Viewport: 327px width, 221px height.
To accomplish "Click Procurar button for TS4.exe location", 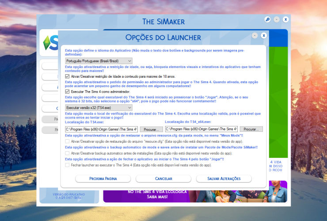I will (151, 130).
